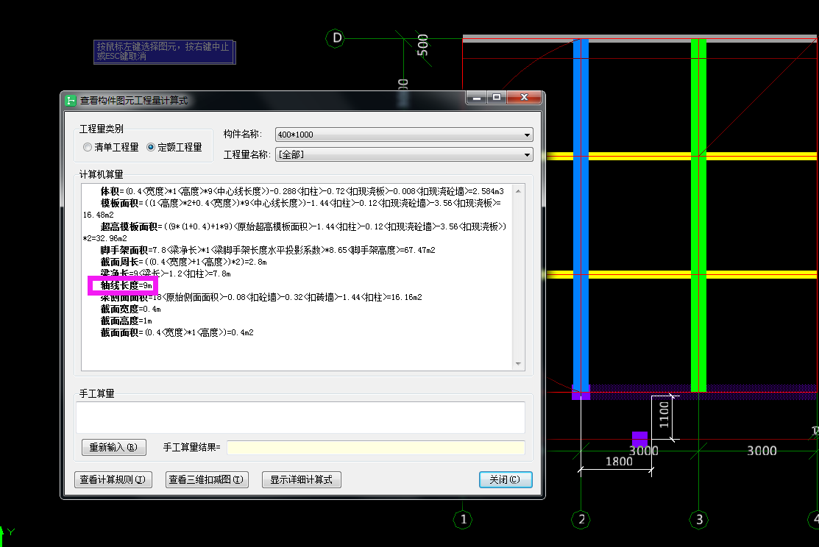Image resolution: width=819 pixels, height=547 pixels.
Task: Click the 重新输入 button
Action: (x=114, y=447)
